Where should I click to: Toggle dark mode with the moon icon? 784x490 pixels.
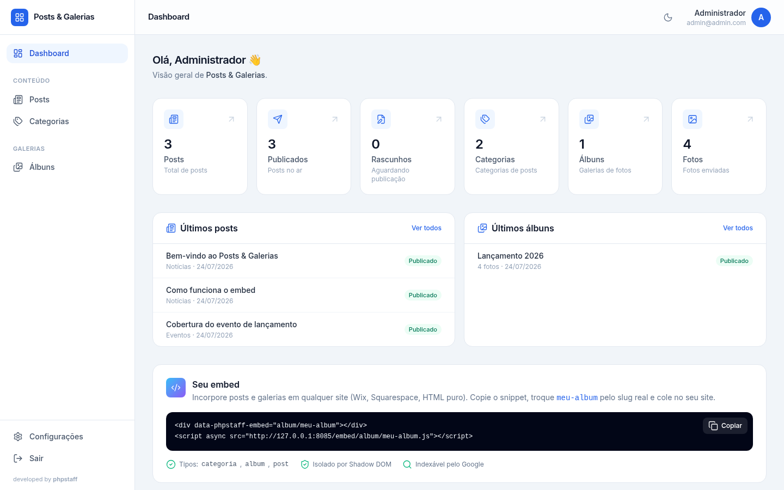(668, 17)
